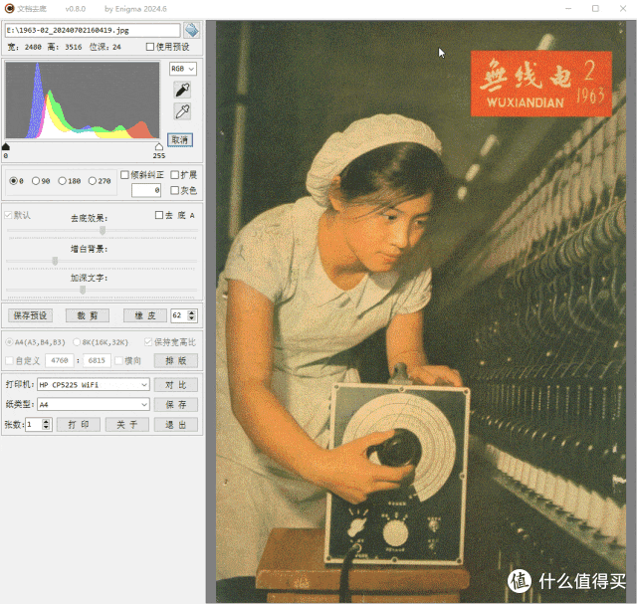
Task: Click the 加深文字 slider handle
Action: (83, 290)
